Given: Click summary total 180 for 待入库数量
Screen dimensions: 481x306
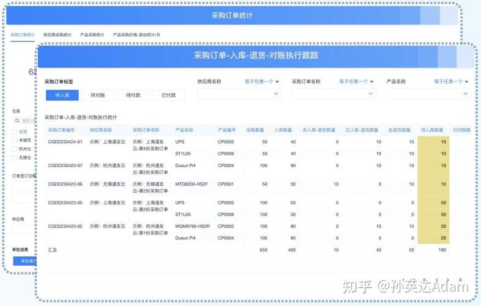Looking at the screenshot, I should click(x=442, y=250).
